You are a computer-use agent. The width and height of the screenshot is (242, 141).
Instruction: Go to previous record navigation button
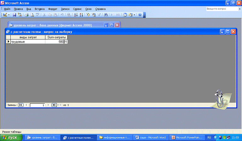click(x=26, y=105)
